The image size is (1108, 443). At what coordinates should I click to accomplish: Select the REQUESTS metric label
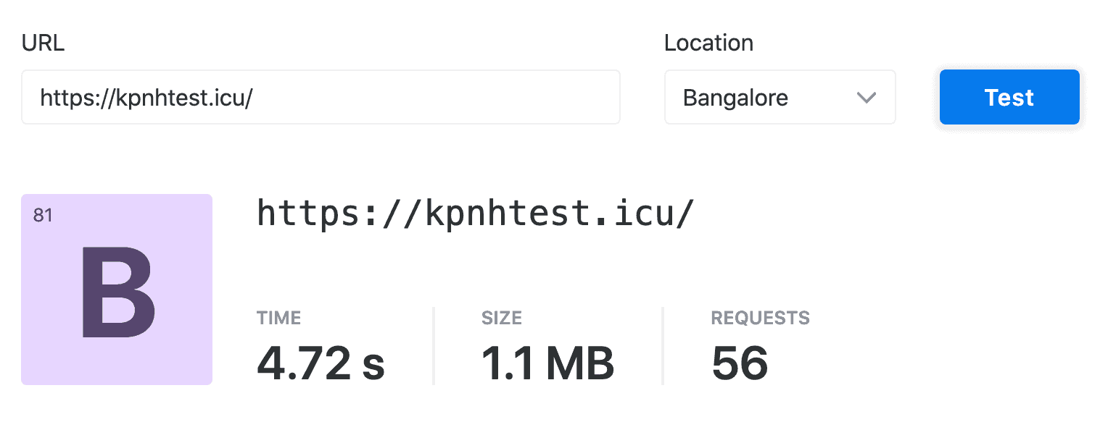coord(760,318)
